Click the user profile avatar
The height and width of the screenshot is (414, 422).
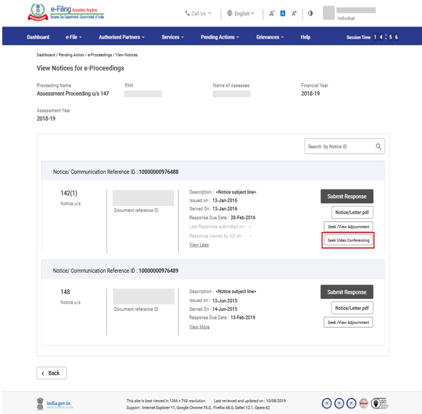(x=329, y=13)
